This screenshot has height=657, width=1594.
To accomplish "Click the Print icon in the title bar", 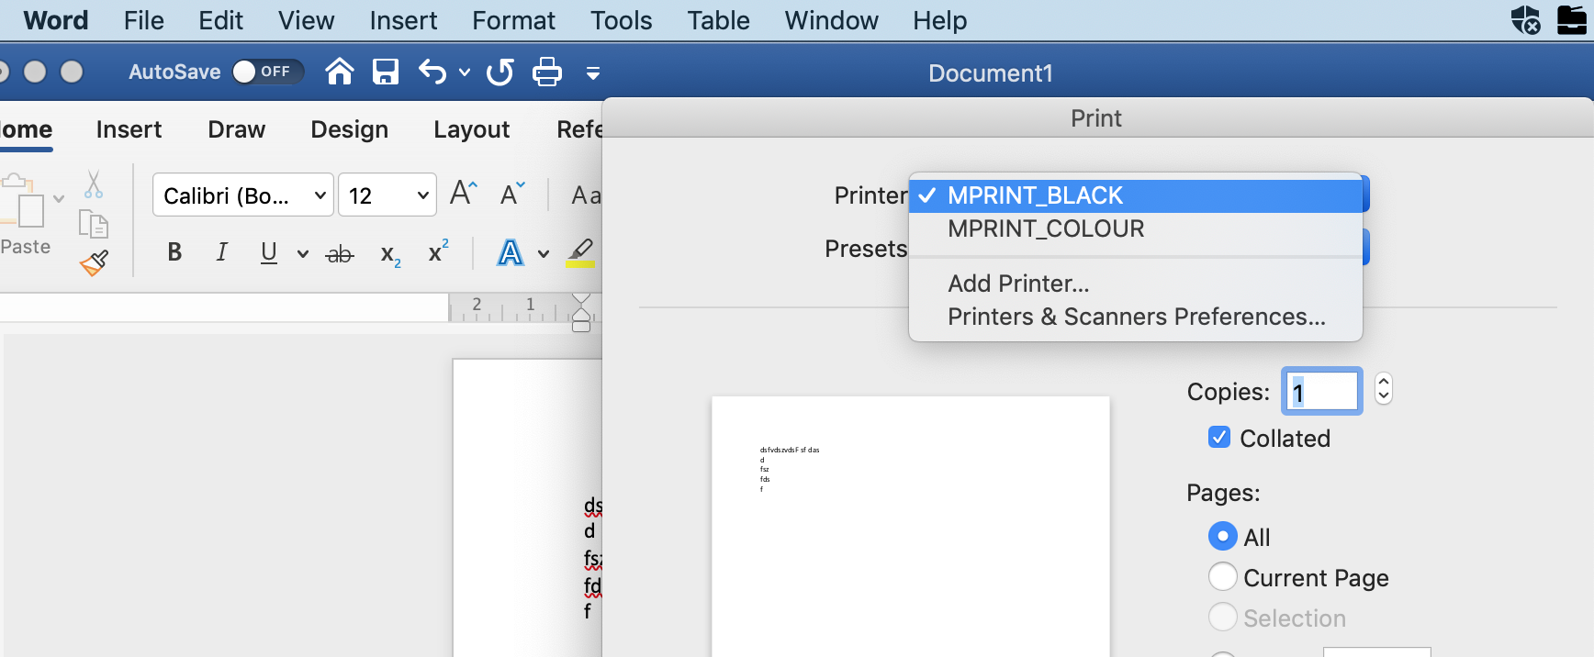I will 547,72.
